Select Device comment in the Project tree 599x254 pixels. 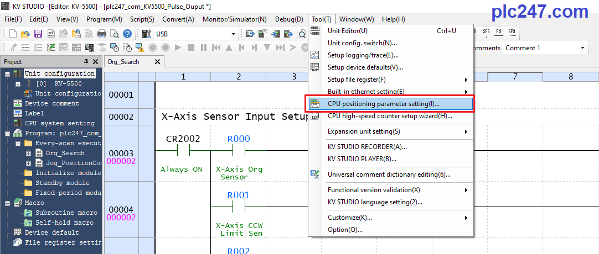coord(52,103)
